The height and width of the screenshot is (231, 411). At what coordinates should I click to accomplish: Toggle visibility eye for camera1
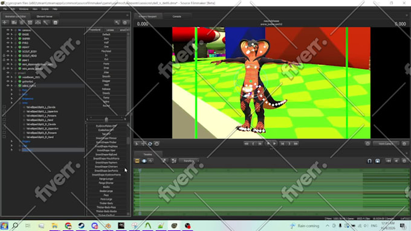[x=8, y=30]
